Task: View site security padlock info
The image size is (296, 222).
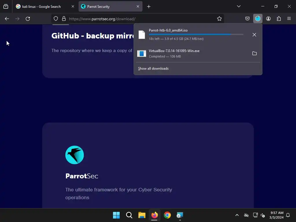Action: (x=64, y=18)
